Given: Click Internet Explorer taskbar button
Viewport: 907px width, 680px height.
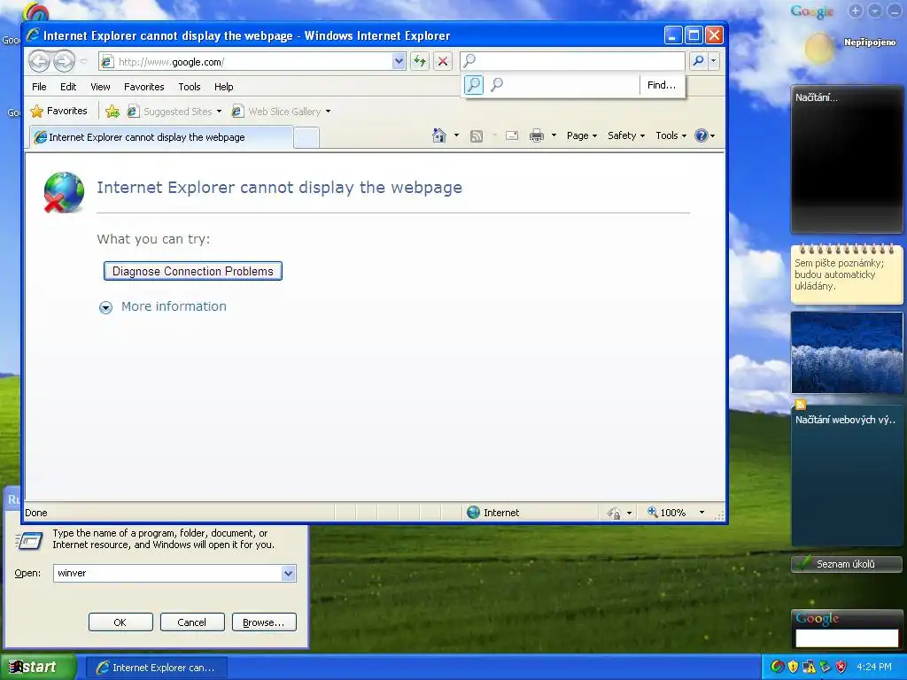Looking at the screenshot, I should click(156, 668).
